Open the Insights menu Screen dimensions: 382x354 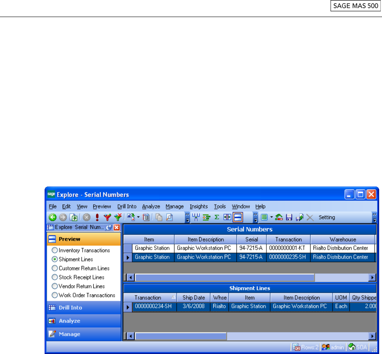[x=199, y=206]
